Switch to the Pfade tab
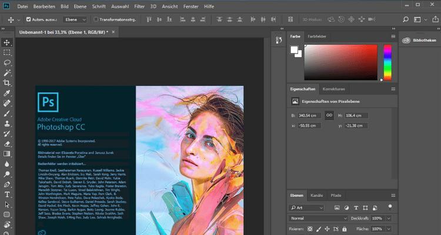Viewport: 441px width, 235px height. click(x=336, y=196)
